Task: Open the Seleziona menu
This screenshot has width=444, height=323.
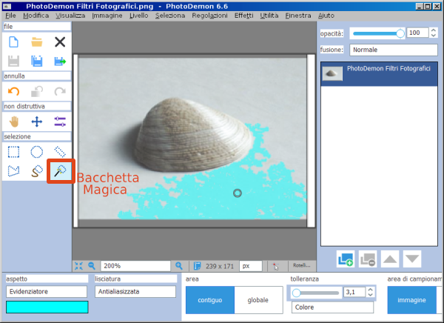Action: pos(170,15)
